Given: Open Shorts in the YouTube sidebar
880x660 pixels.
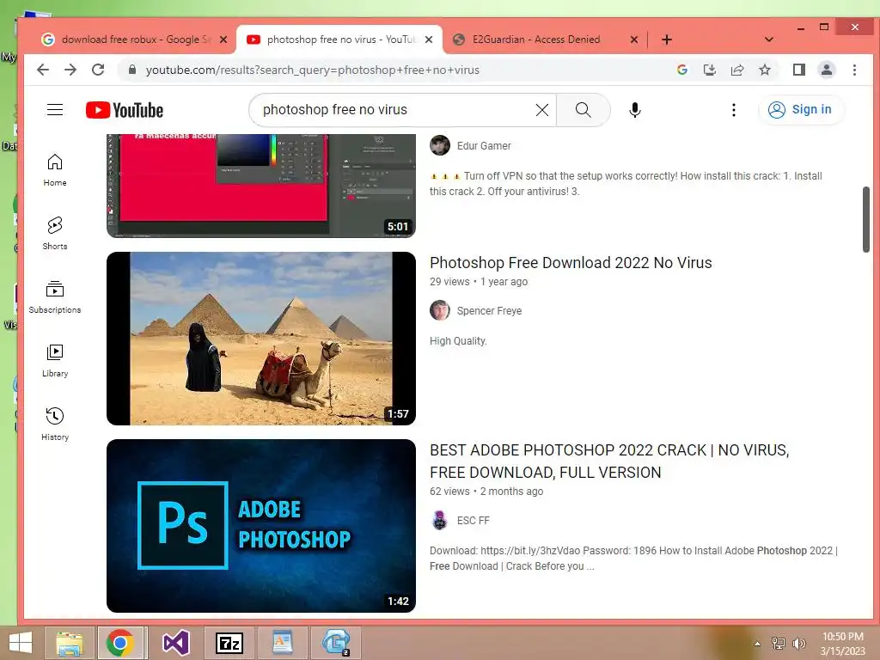Looking at the screenshot, I should pyautogui.click(x=55, y=234).
